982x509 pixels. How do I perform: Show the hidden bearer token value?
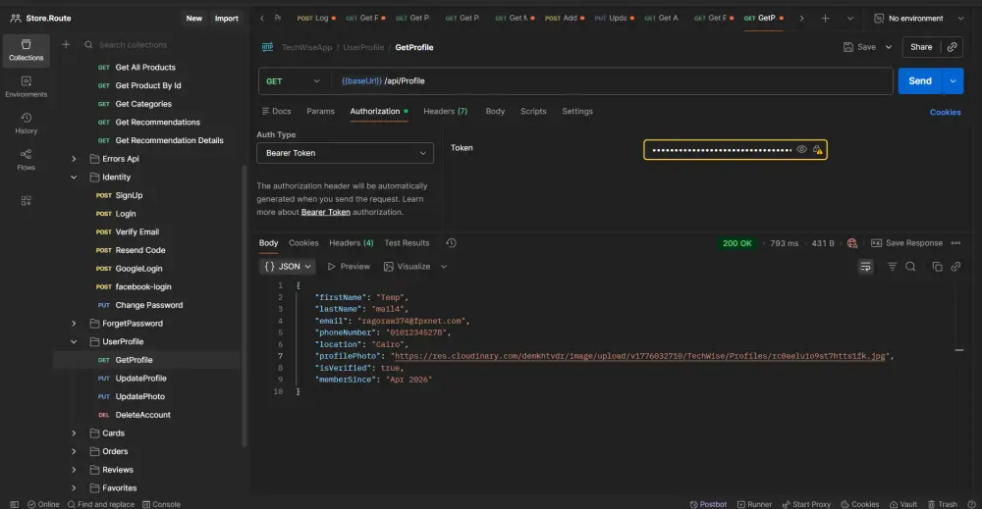tap(801, 149)
